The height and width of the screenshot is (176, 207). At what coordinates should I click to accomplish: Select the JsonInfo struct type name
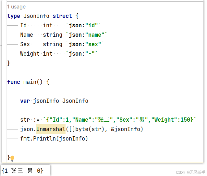(36, 16)
